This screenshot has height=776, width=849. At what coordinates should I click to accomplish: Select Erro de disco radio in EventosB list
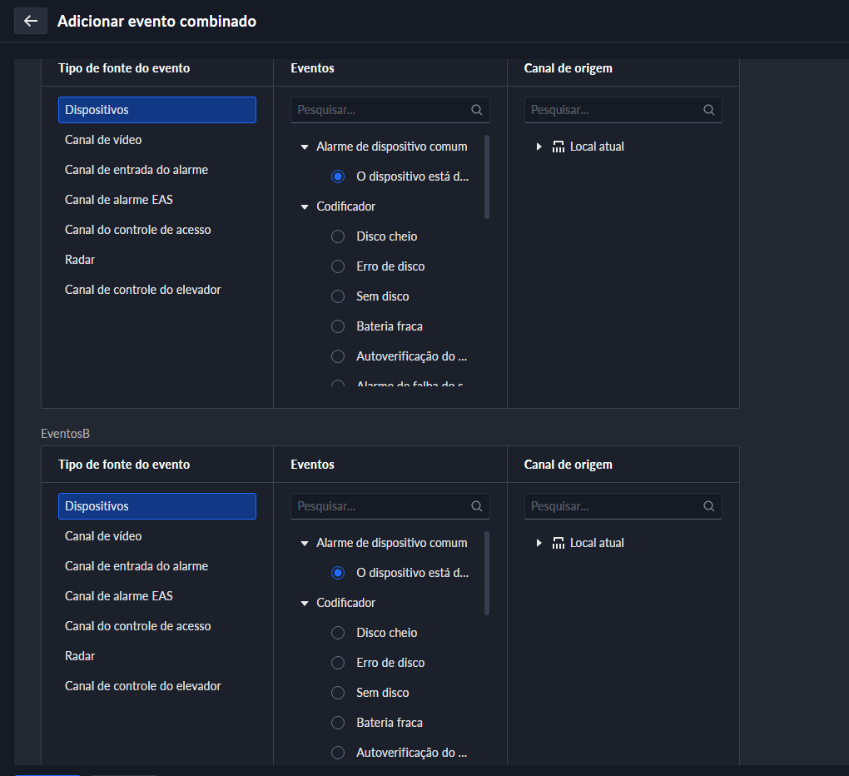point(338,663)
